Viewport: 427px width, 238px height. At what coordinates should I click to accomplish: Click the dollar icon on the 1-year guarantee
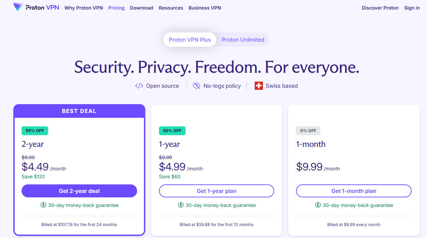point(181,205)
